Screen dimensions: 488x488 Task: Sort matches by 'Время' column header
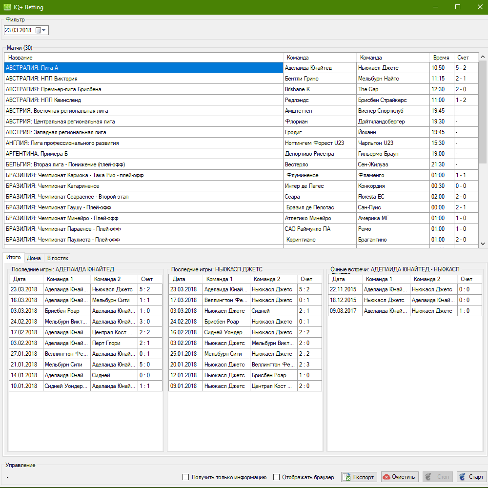441,58
